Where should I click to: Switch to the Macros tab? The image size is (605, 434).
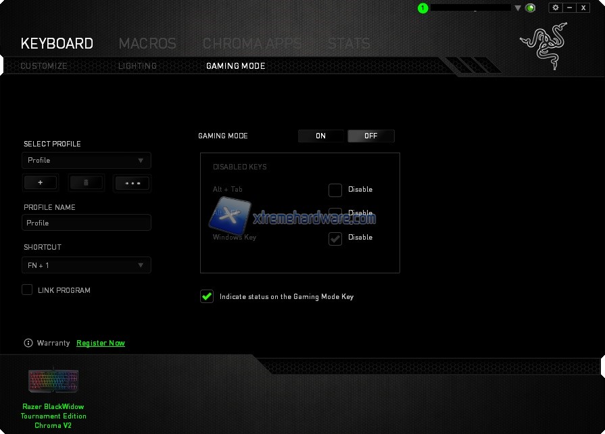[147, 44]
